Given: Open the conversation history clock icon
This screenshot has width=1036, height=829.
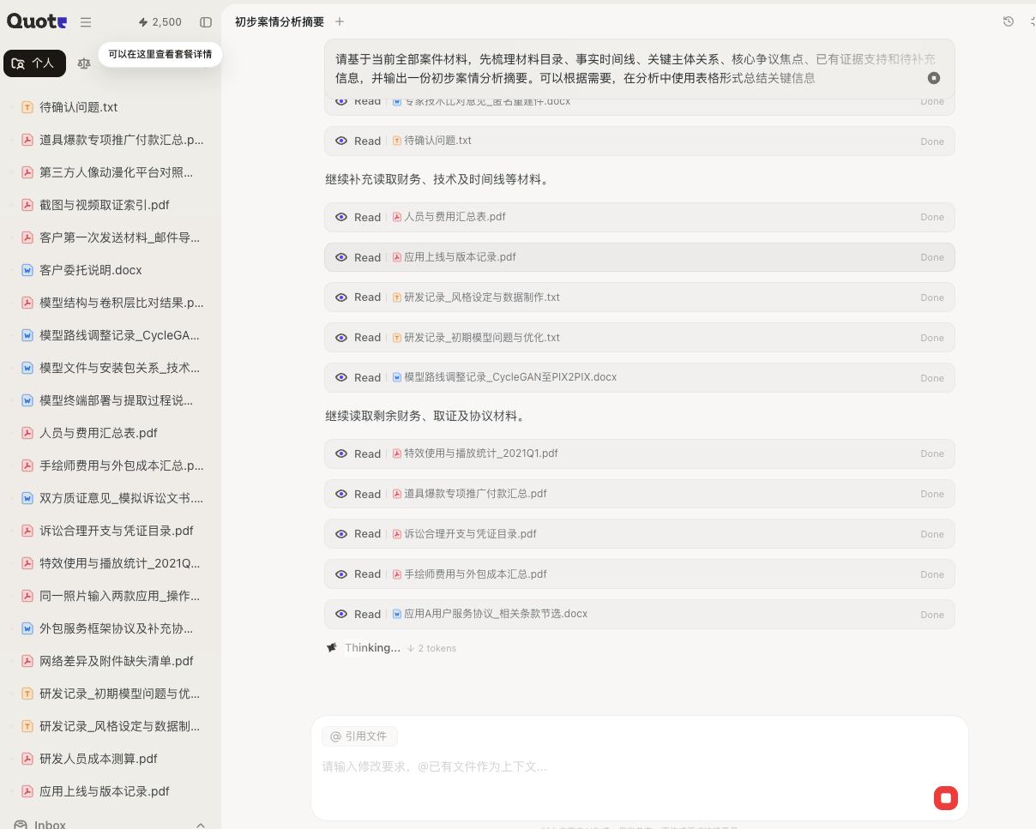Looking at the screenshot, I should click(1009, 21).
